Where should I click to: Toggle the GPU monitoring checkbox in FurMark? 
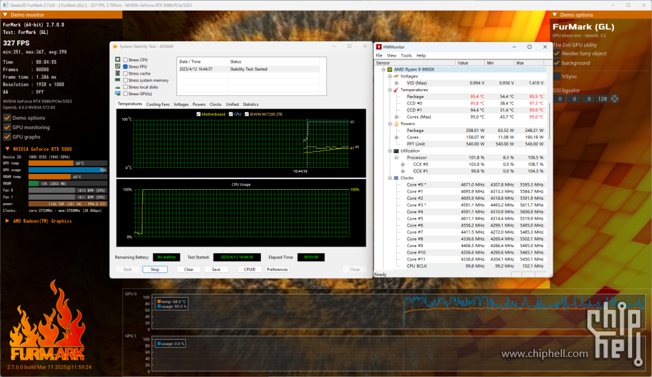pyautogui.click(x=7, y=127)
